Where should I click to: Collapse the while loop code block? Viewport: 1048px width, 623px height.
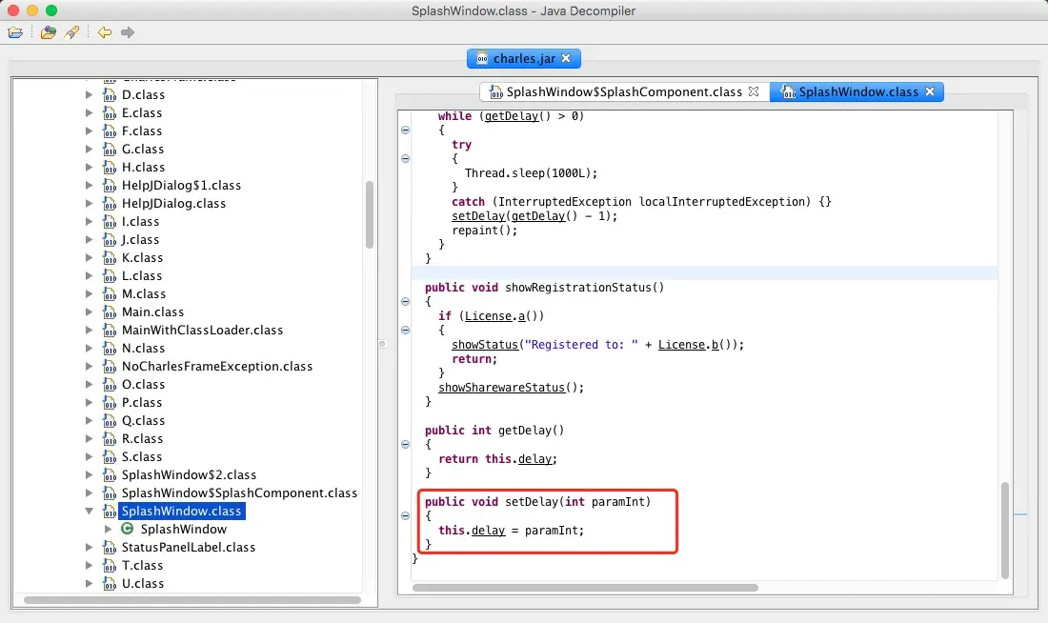[405, 130]
